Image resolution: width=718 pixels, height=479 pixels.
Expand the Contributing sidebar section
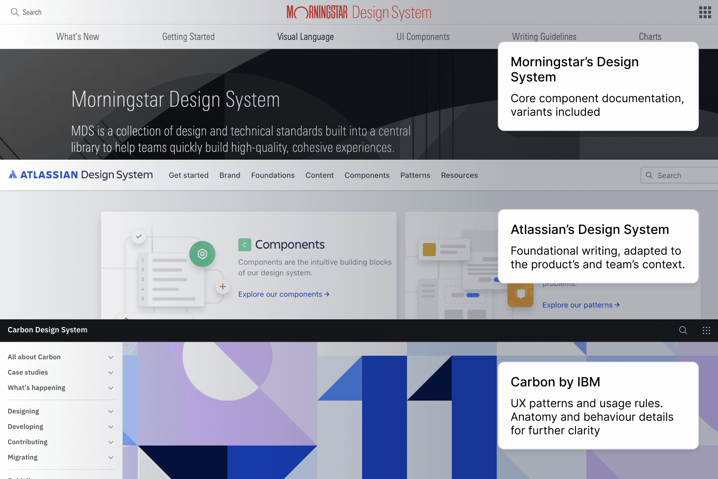tap(61, 442)
